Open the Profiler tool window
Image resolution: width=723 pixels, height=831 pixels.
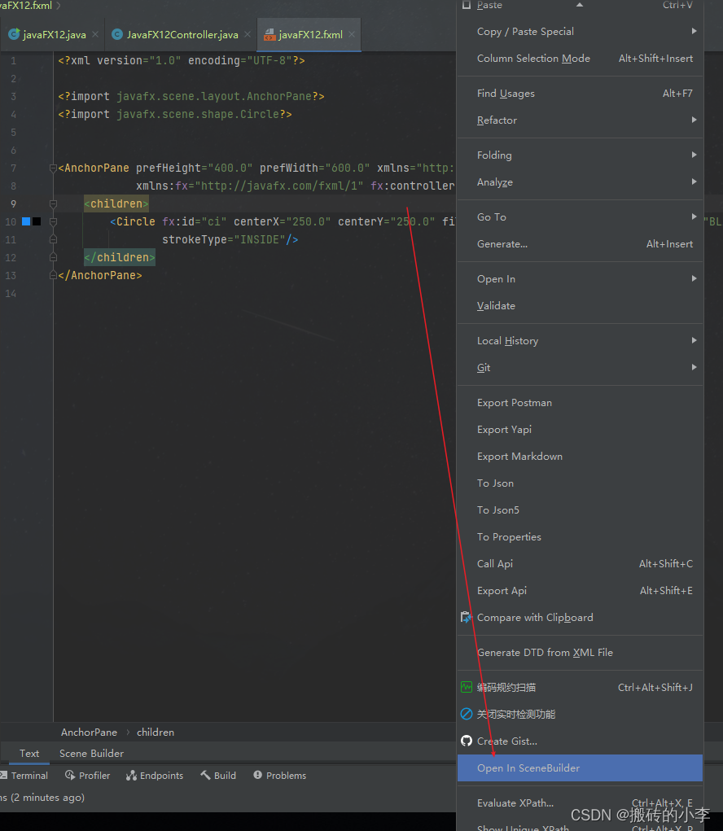[87, 775]
